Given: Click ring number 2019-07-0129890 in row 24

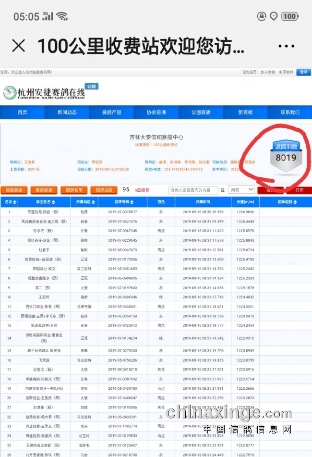Looking at the screenshot, I should pyautogui.click(x=122, y=436).
